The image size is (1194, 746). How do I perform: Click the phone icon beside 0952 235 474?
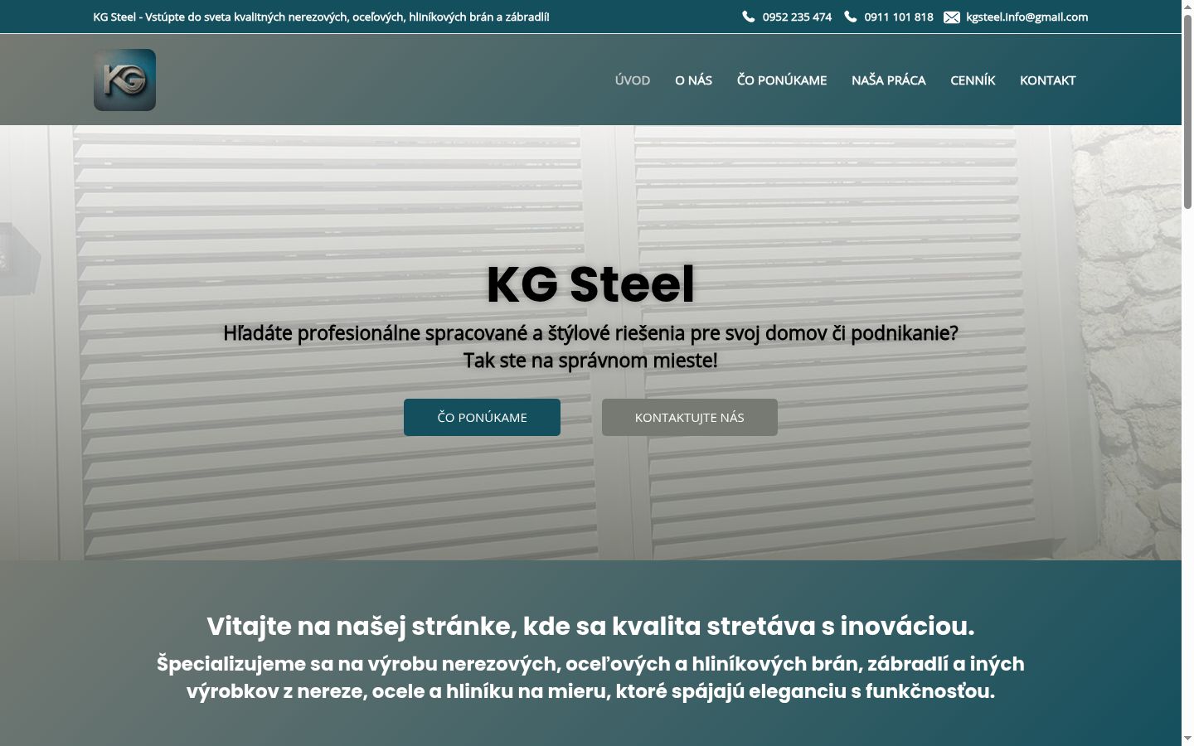pyautogui.click(x=748, y=17)
